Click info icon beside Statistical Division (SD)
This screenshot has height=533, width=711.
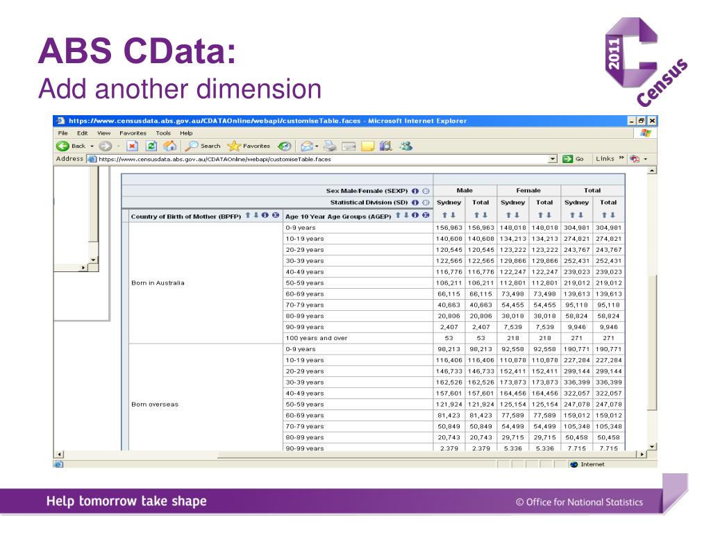tap(415, 202)
